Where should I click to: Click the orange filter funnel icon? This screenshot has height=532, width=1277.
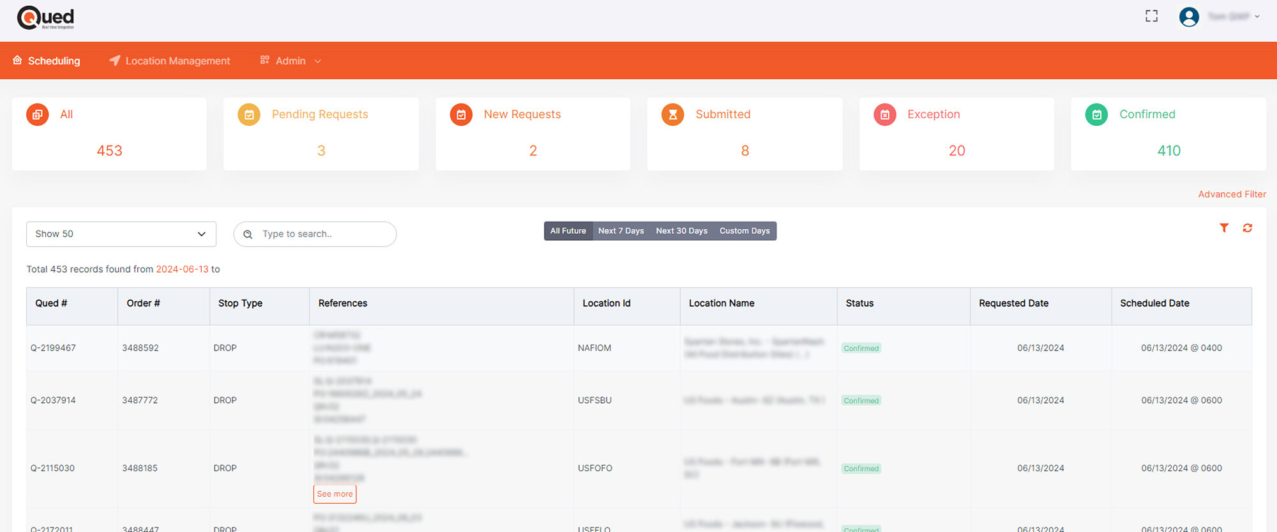(1224, 228)
